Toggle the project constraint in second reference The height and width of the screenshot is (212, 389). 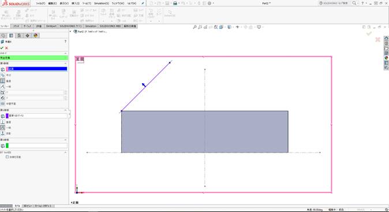click(2, 133)
